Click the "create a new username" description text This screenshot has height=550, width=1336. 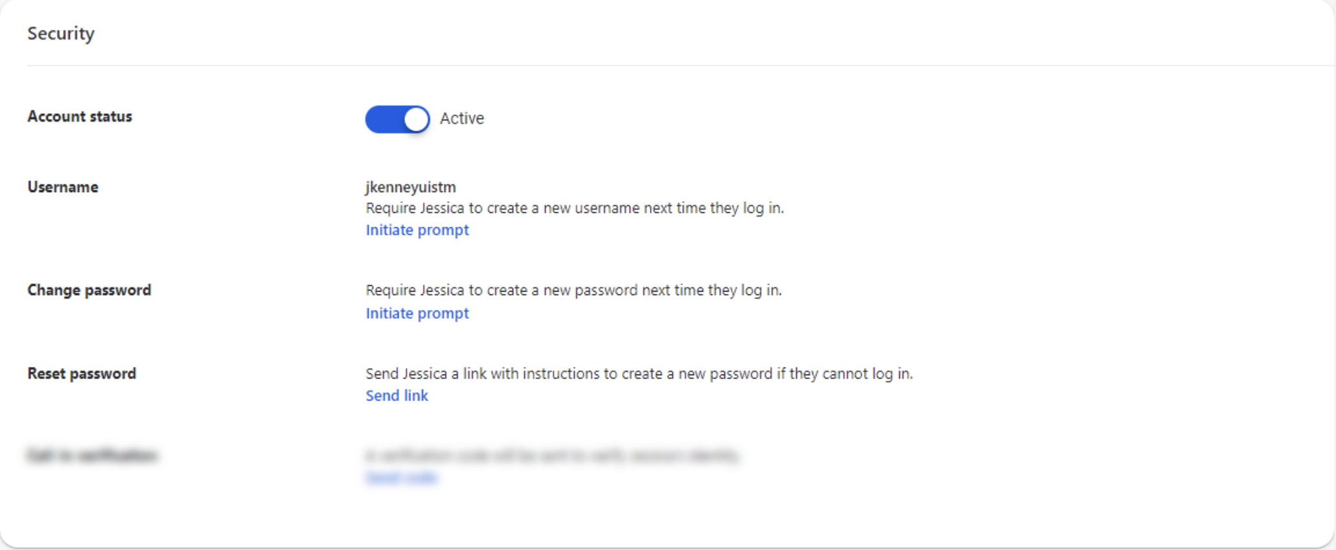[574, 208]
